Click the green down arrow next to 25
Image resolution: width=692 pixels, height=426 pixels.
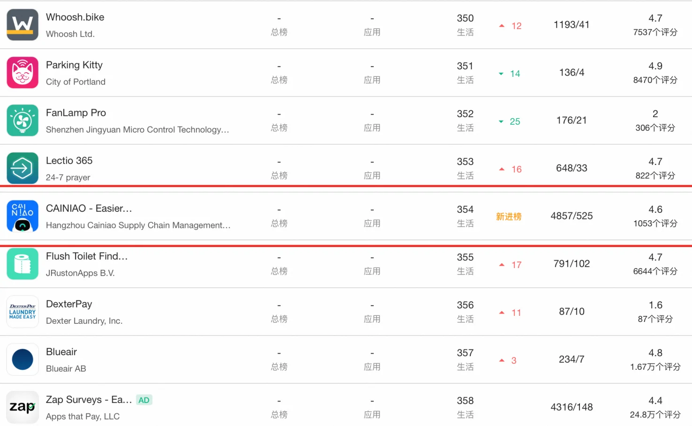point(501,122)
